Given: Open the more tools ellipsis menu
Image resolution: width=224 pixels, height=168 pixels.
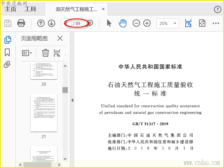Looking at the screenshot, I should (216, 23).
